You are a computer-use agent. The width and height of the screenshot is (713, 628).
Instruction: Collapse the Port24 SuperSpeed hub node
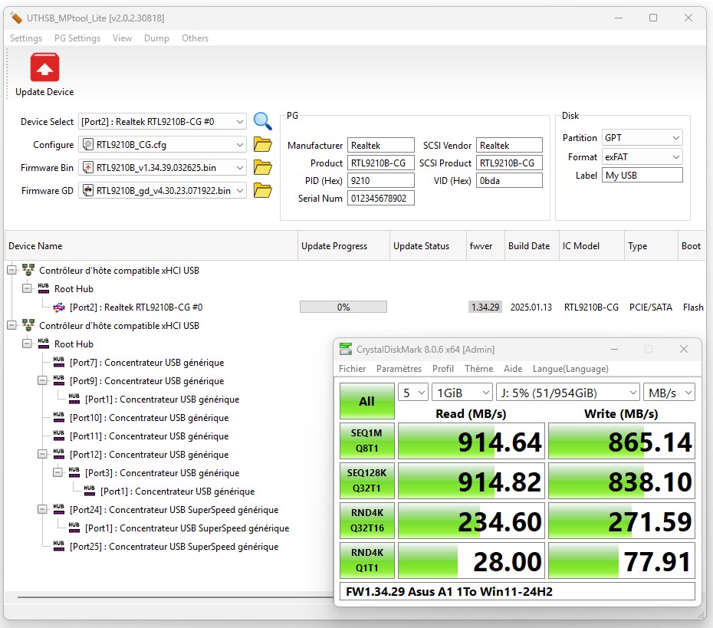coord(43,510)
